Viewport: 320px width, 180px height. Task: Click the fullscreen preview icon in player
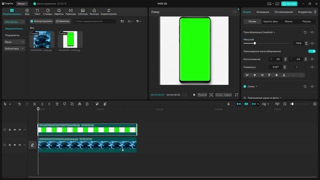pyautogui.click(x=236, y=94)
